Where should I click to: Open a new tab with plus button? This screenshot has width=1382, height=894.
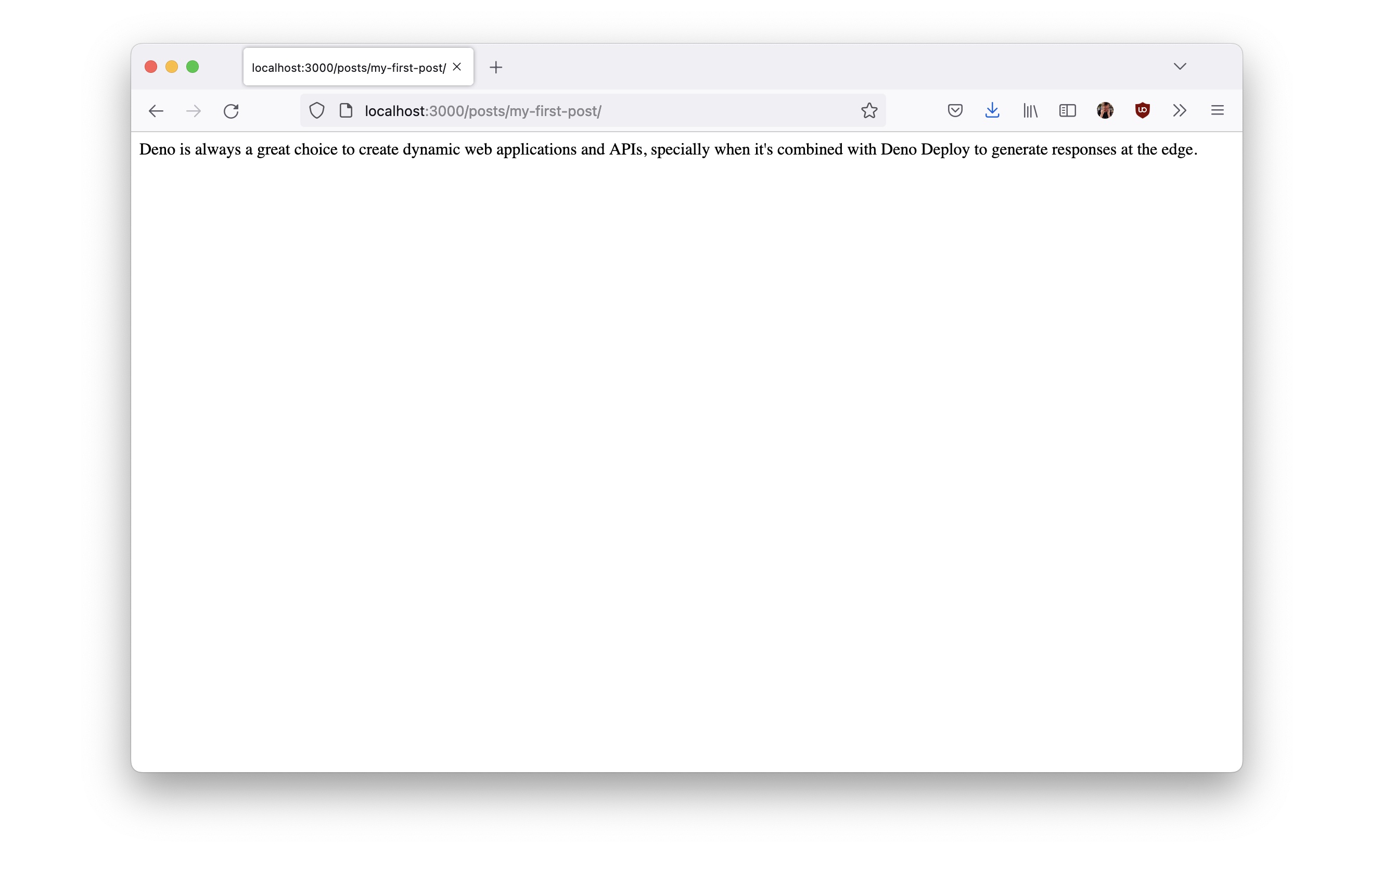[496, 67]
